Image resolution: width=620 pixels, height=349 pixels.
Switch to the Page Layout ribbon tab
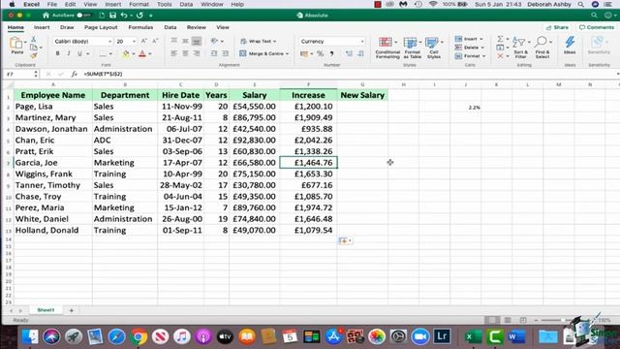pyautogui.click(x=101, y=27)
